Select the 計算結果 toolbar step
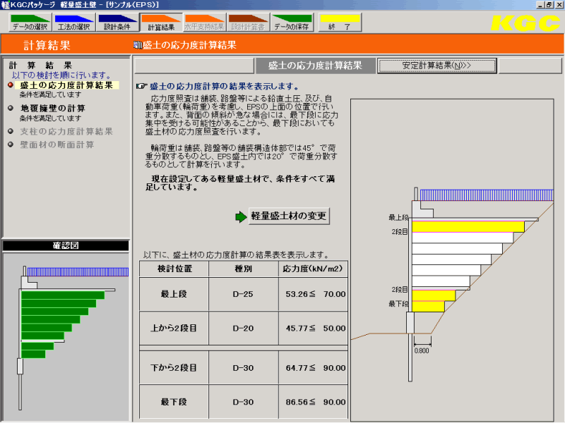565x423 pixels. tap(161, 23)
